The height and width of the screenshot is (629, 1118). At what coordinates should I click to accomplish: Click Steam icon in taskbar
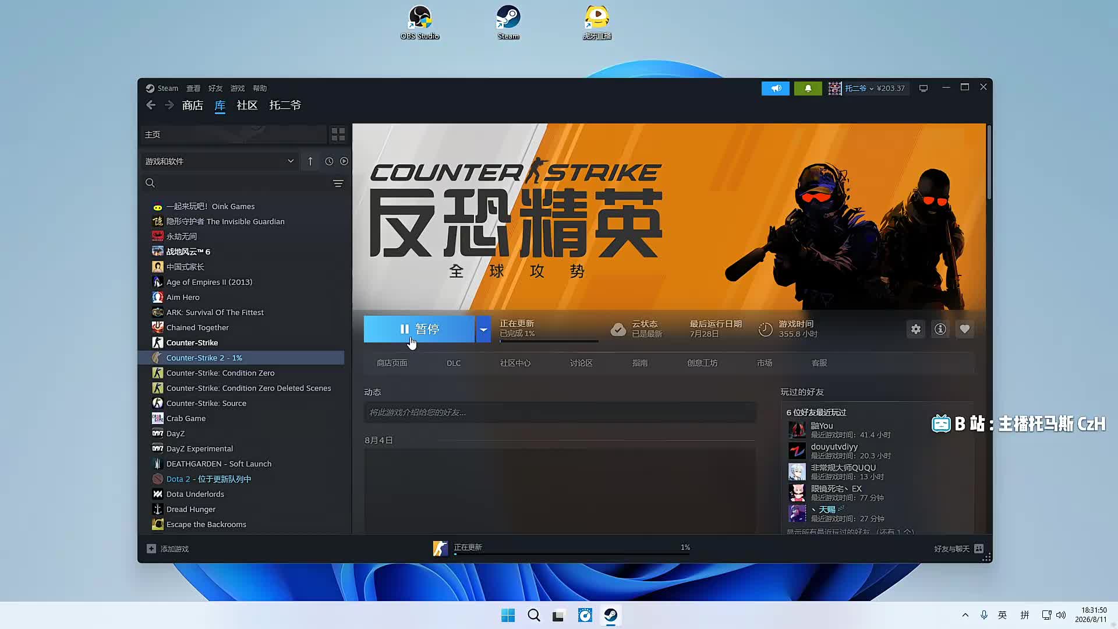610,616
